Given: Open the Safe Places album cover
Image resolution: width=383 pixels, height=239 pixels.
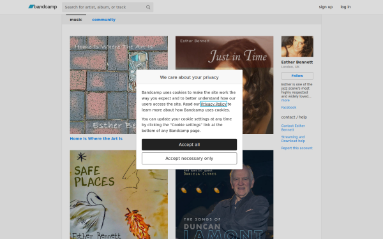Looking at the screenshot, I should 119,194.
